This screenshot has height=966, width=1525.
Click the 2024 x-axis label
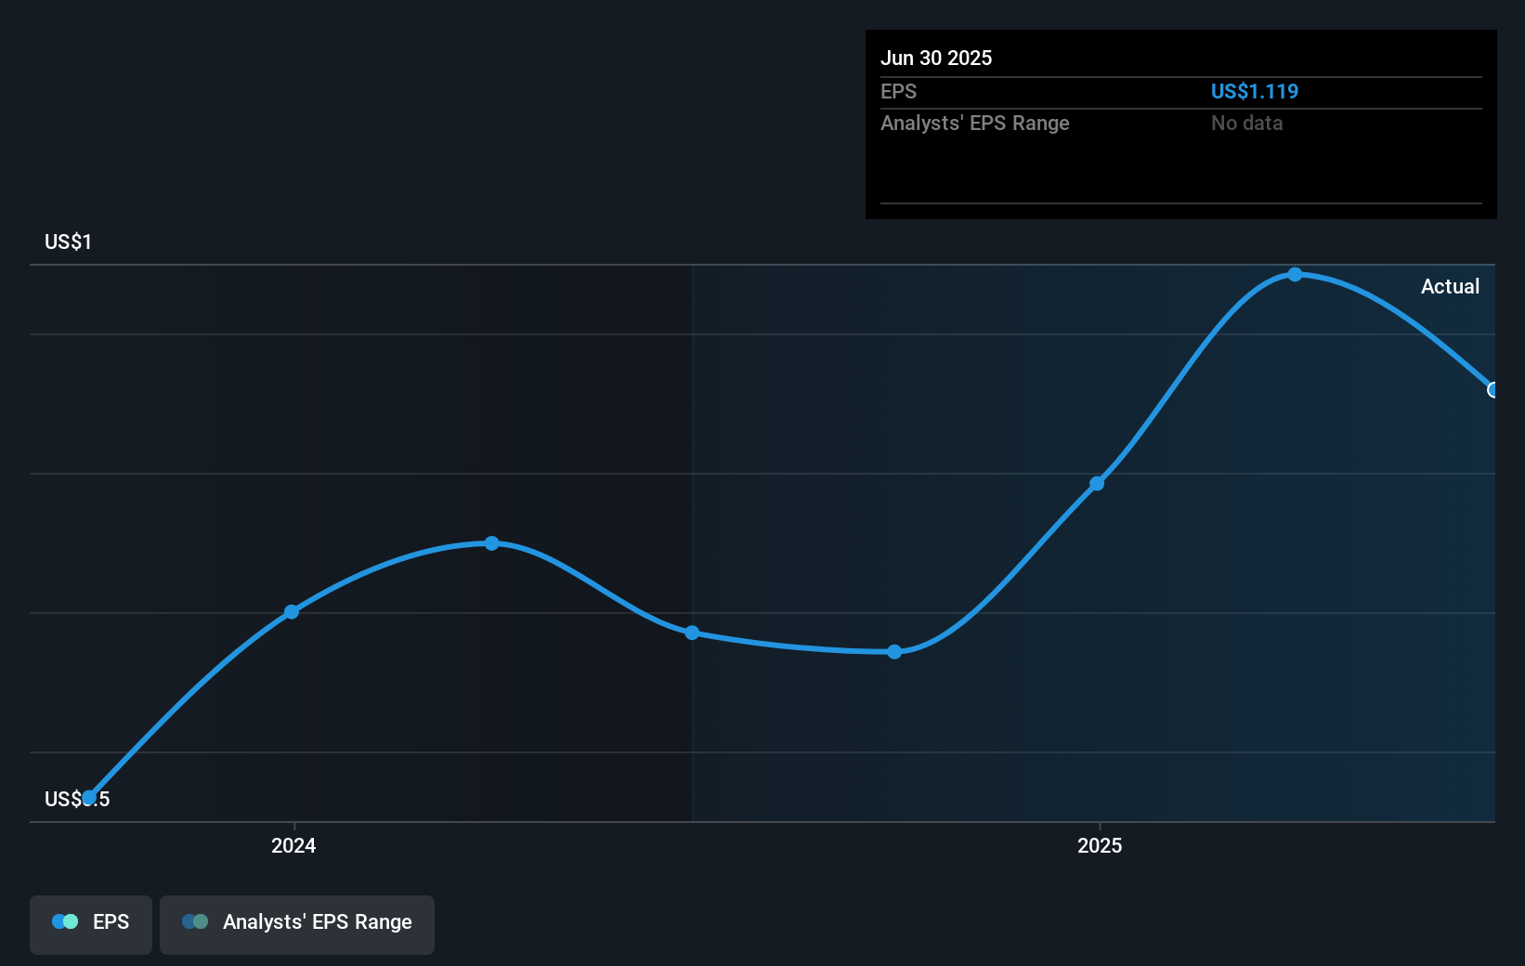(293, 845)
